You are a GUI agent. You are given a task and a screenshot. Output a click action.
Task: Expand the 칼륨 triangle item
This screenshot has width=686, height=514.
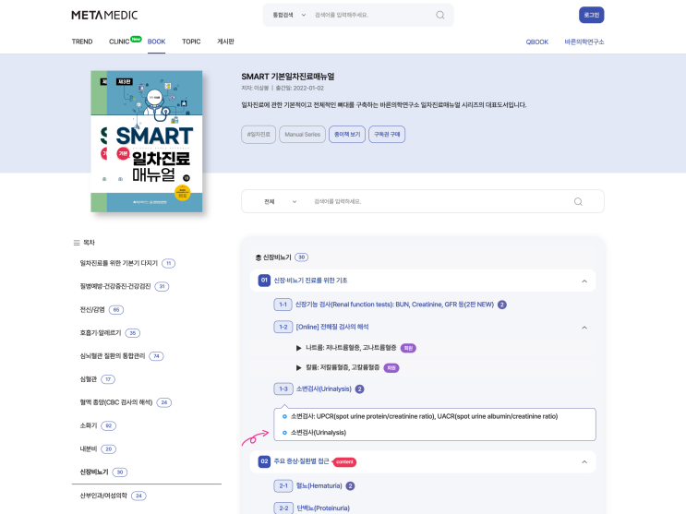pyautogui.click(x=299, y=368)
